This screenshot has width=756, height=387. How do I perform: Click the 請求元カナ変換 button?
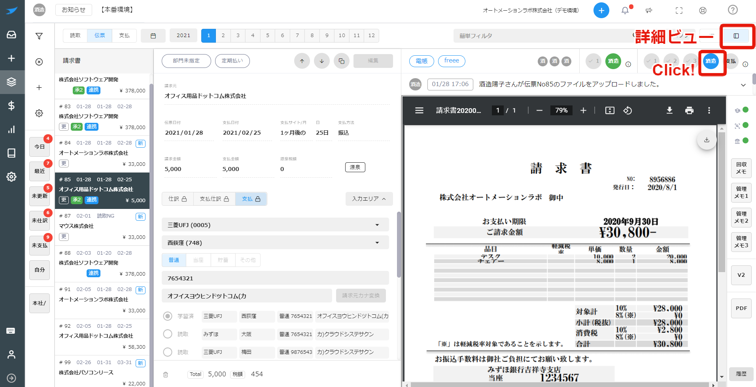pos(361,295)
